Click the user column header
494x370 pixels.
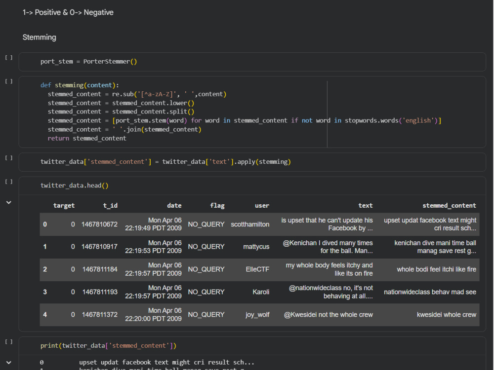tap(262, 205)
